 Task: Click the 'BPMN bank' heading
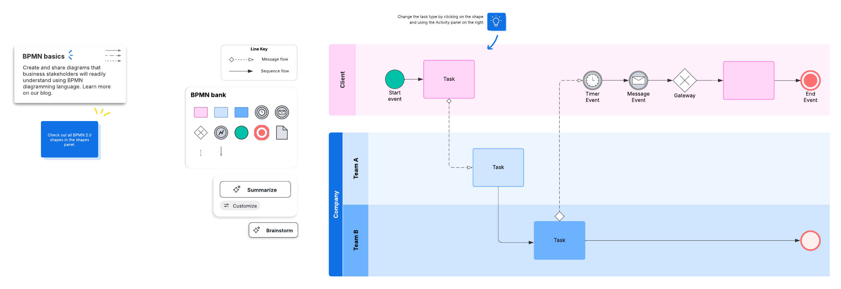[x=208, y=95]
